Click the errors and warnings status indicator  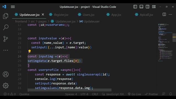(x=10, y=94)
